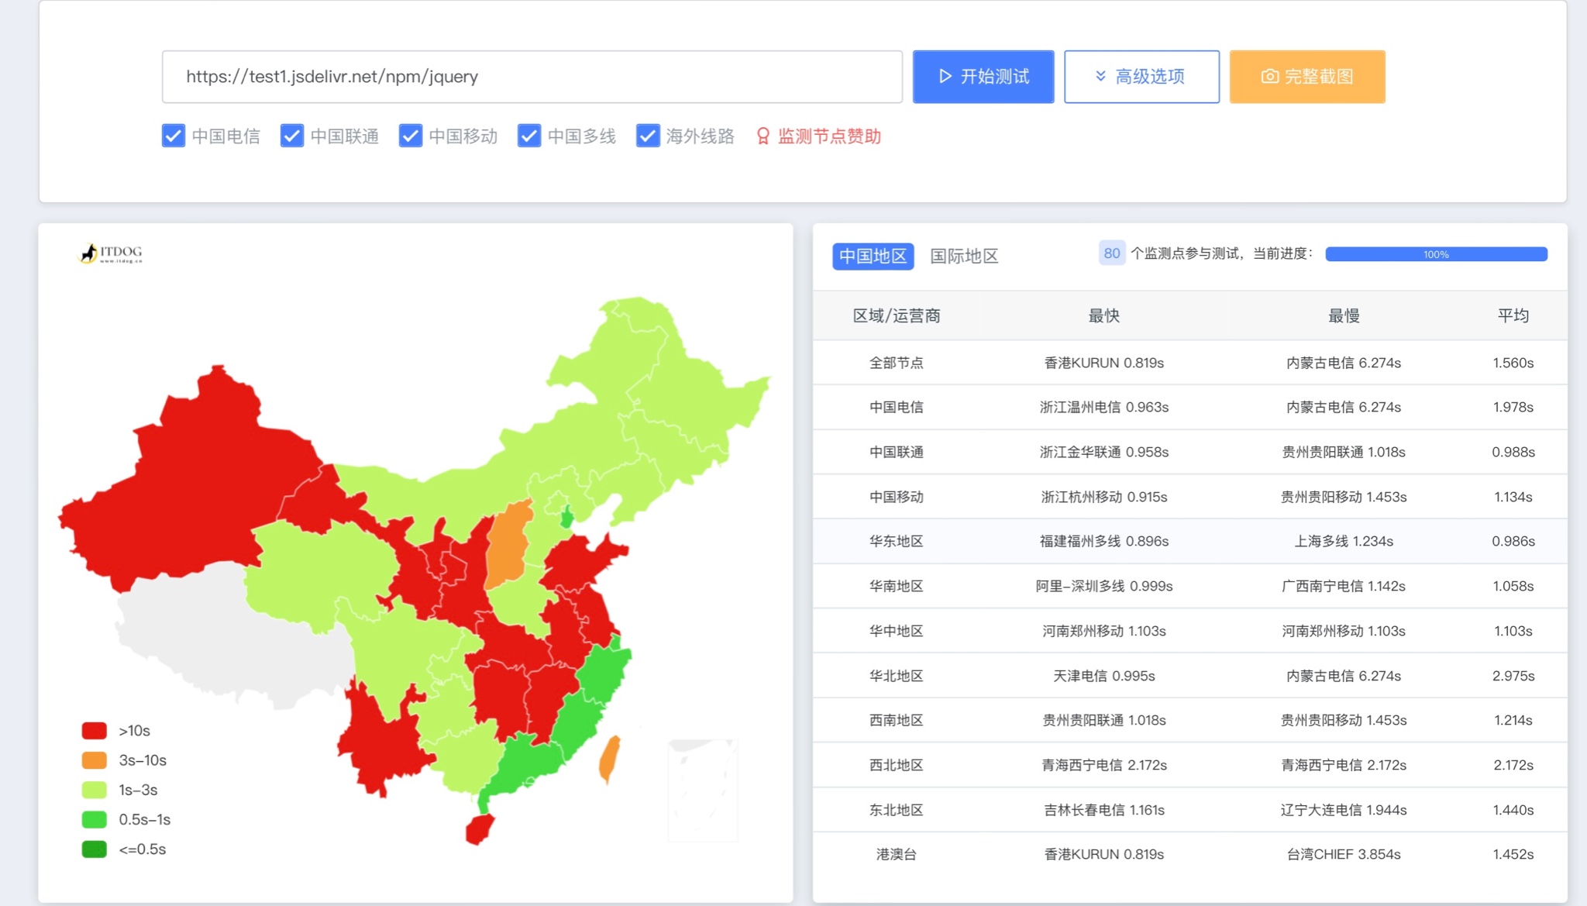Click the URL input field with jsdelivr address

(532, 76)
